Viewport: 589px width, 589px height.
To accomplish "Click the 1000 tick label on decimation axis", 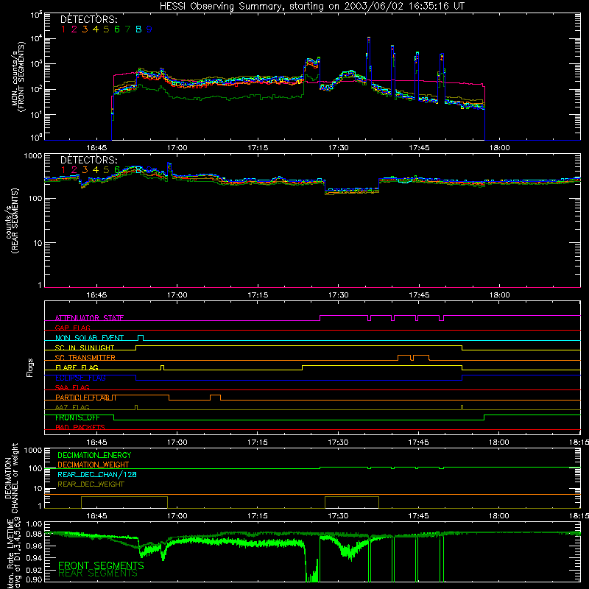I will pyautogui.click(x=32, y=450).
